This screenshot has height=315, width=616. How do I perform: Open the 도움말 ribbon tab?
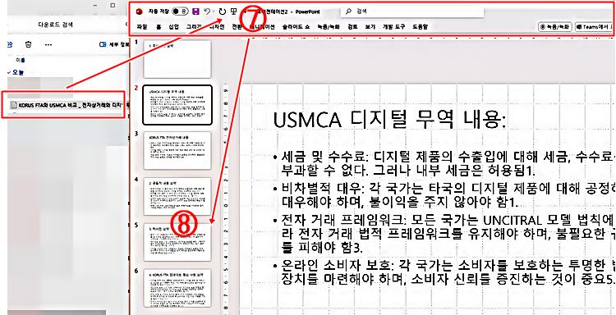click(420, 27)
